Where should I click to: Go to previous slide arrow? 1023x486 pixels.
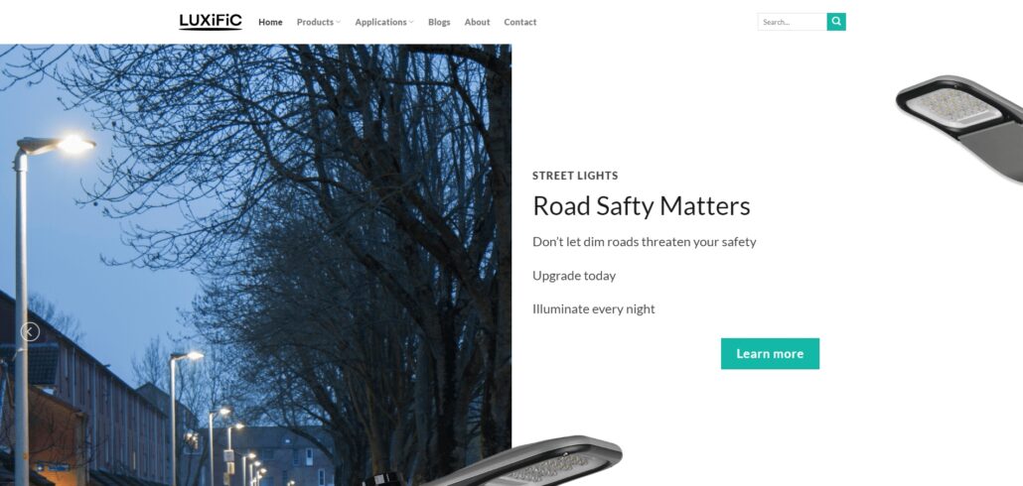point(30,332)
